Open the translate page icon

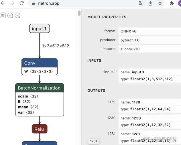click(141, 3)
